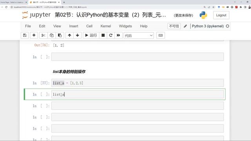Viewport: 251px width, 141px height.
Task: Rename notebook by clicking its title
Action: click(111, 15)
